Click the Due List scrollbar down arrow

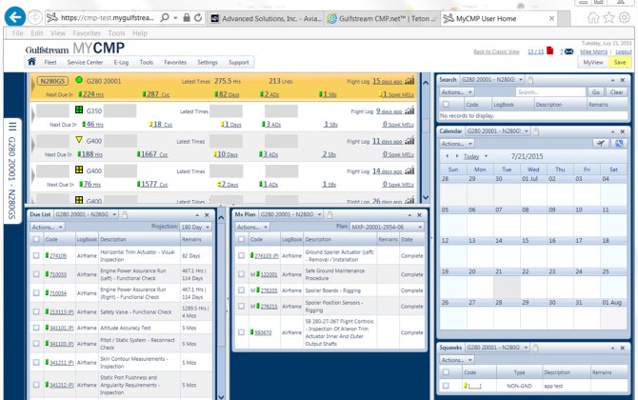tap(221, 396)
